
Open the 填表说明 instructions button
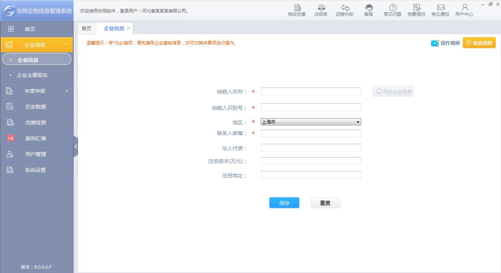click(479, 43)
